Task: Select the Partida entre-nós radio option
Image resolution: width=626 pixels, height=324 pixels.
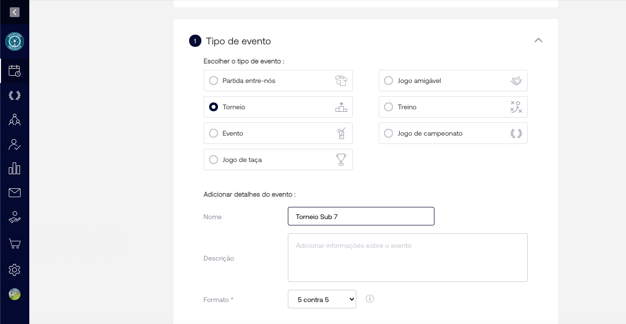Action: [214, 81]
